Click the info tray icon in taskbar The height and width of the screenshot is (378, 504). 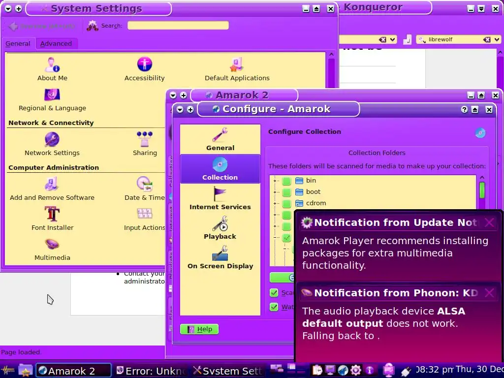click(369, 370)
